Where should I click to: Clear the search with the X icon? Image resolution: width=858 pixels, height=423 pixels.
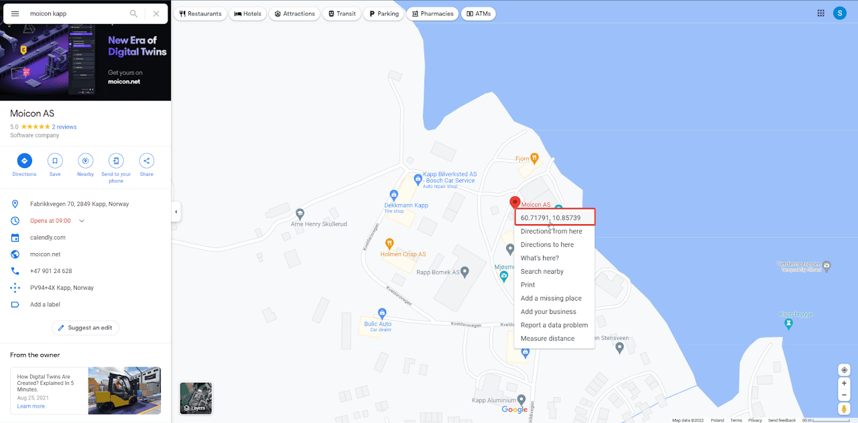click(x=156, y=13)
